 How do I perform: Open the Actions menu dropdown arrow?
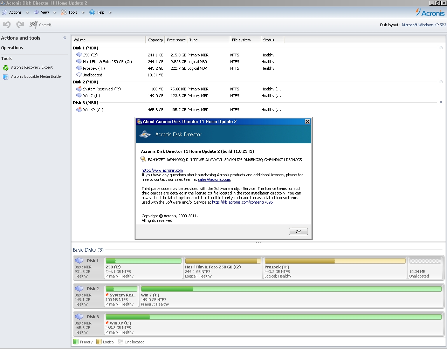[27, 13]
